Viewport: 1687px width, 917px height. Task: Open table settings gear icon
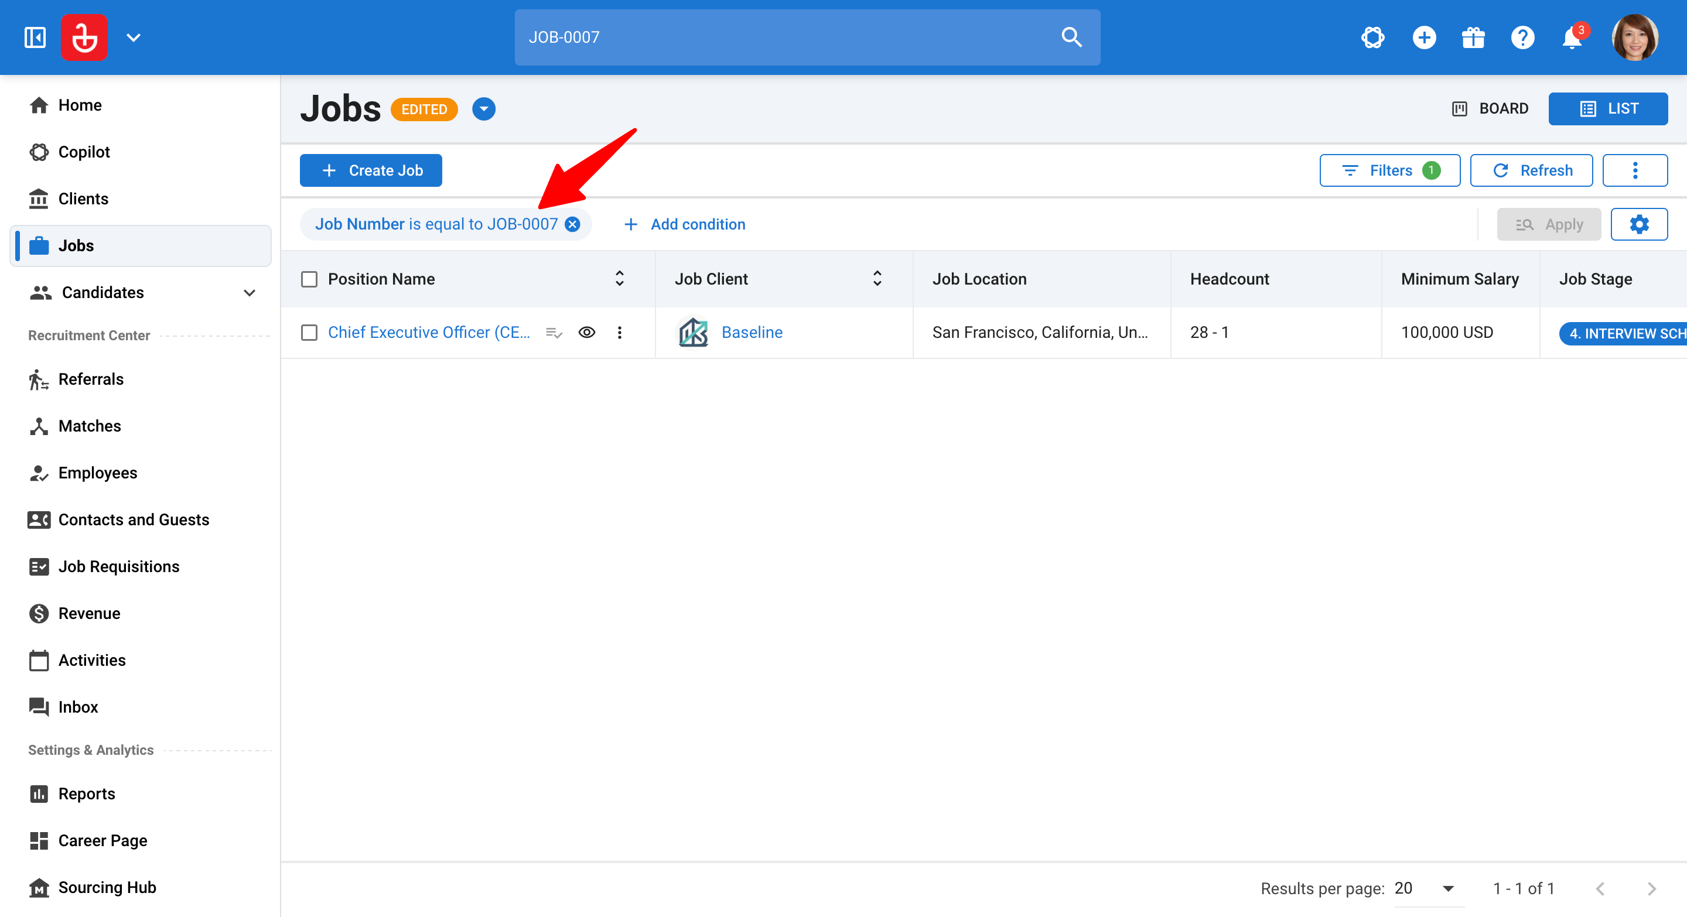1639,224
